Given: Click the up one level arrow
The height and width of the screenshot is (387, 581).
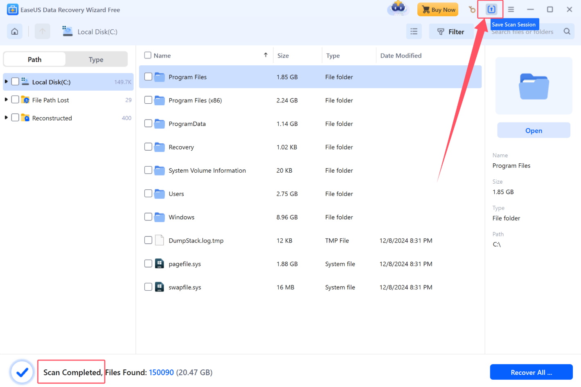Looking at the screenshot, I should (42, 31).
